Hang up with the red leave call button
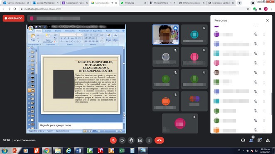This screenshot has height=154, width=275. 159,140
